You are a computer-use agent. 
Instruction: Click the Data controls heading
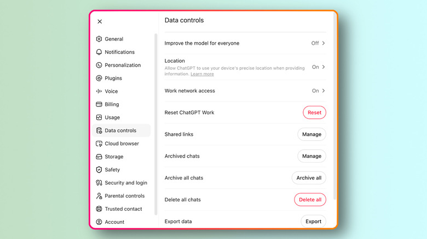(184, 20)
